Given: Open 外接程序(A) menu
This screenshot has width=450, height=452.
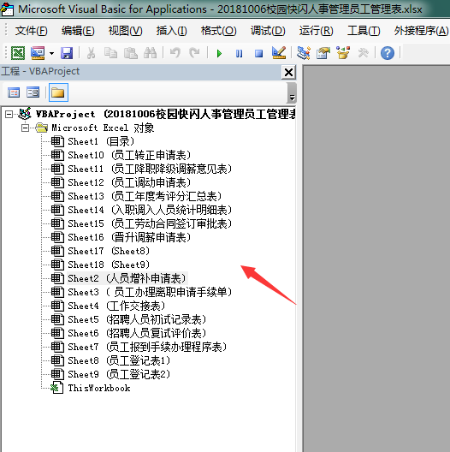Looking at the screenshot, I should pyautogui.click(x=421, y=31).
